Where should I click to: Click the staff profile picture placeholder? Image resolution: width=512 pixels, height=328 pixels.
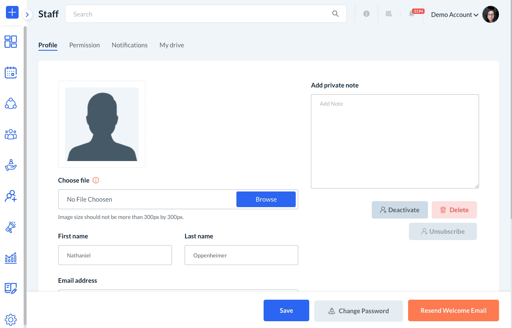click(102, 124)
